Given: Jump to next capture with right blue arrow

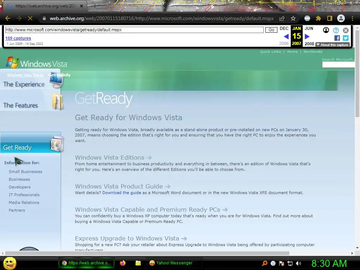Looking at the screenshot, I should [307, 37].
